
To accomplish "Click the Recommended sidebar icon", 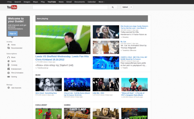I will tap(8, 48).
